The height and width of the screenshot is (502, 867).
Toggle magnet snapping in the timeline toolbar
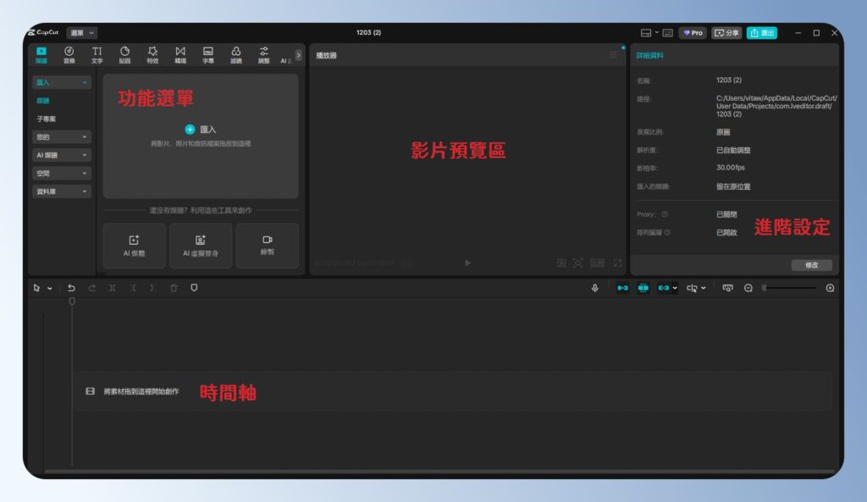click(643, 288)
